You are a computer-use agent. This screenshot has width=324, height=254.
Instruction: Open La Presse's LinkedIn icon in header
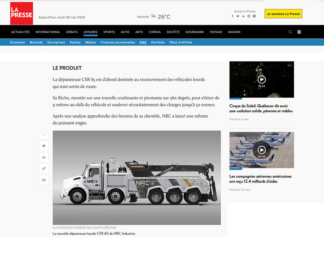(243, 16)
